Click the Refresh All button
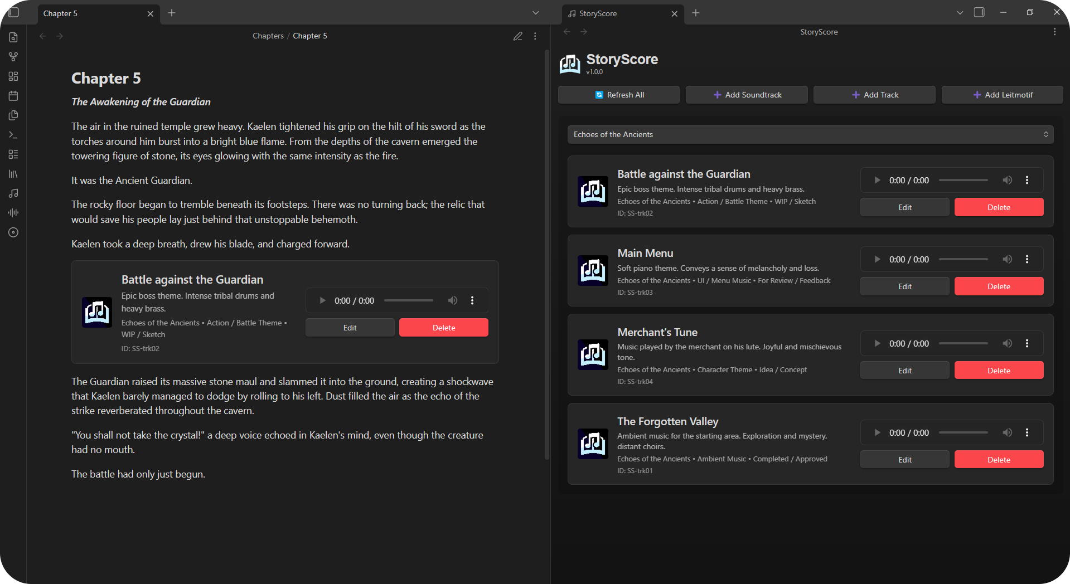Viewport: 1070px width, 584px height. (619, 95)
